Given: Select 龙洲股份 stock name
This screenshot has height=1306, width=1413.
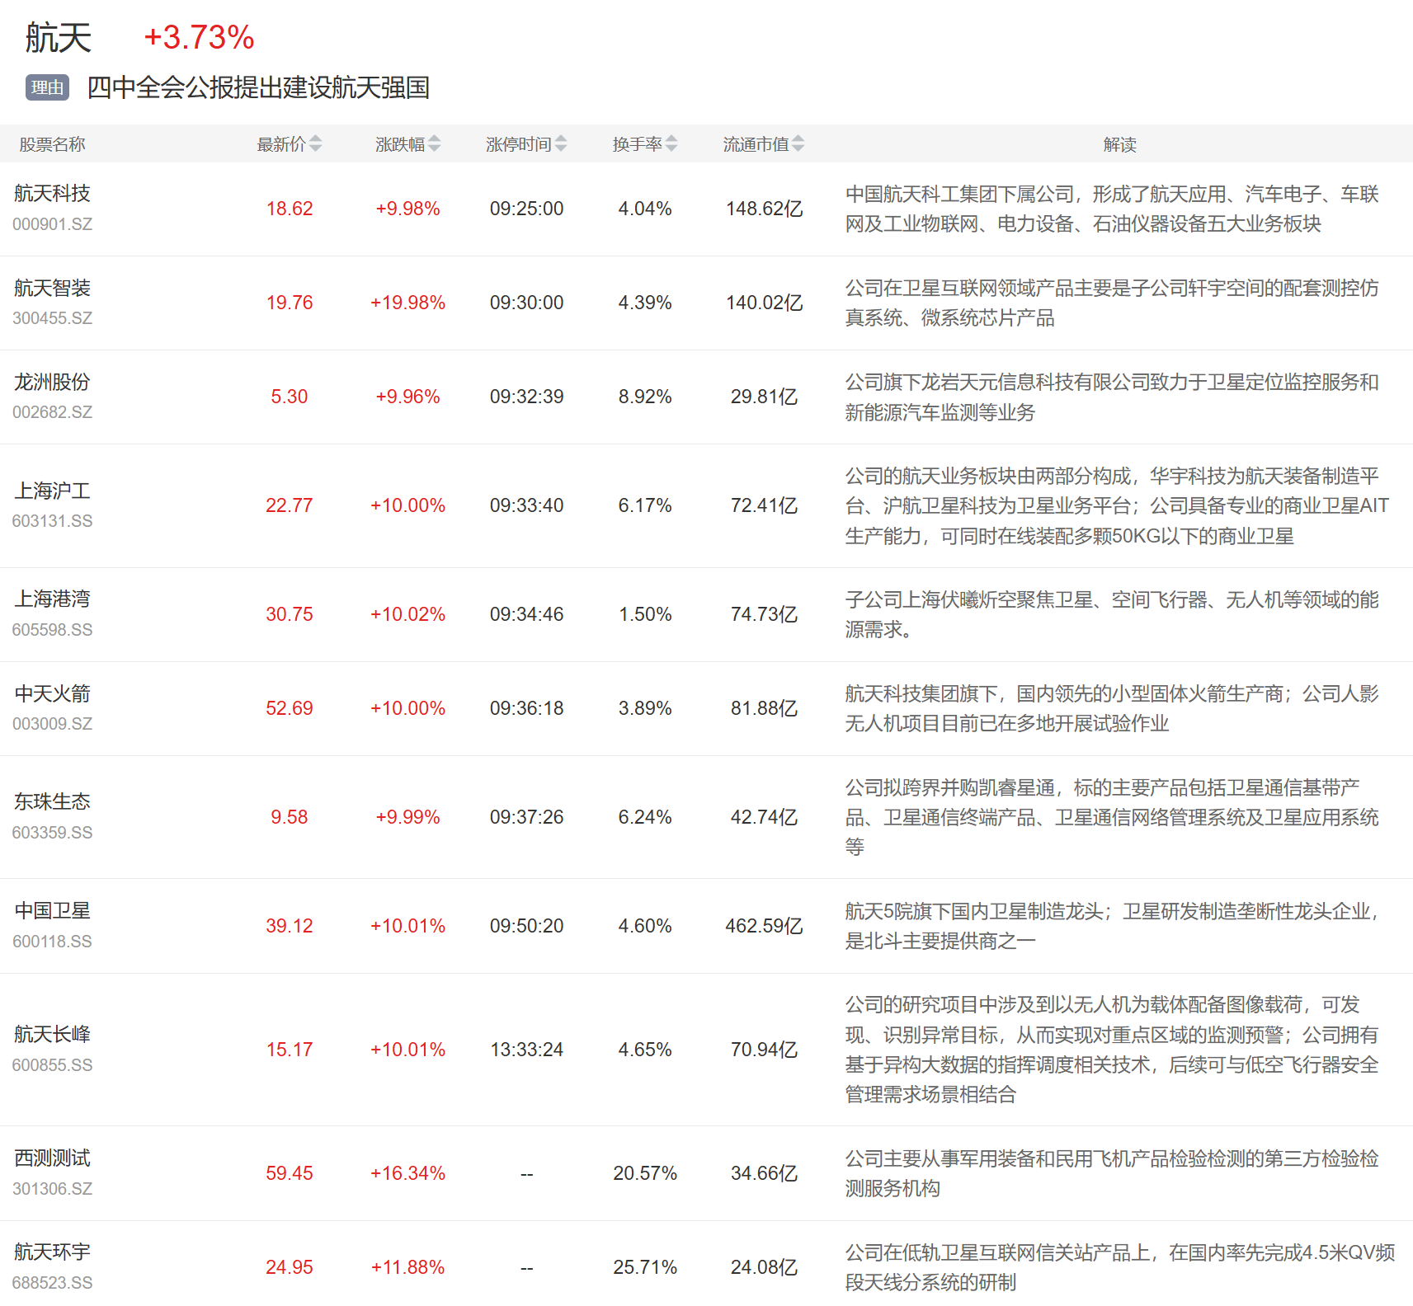Looking at the screenshot, I should pyautogui.click(x=52, y=382).
